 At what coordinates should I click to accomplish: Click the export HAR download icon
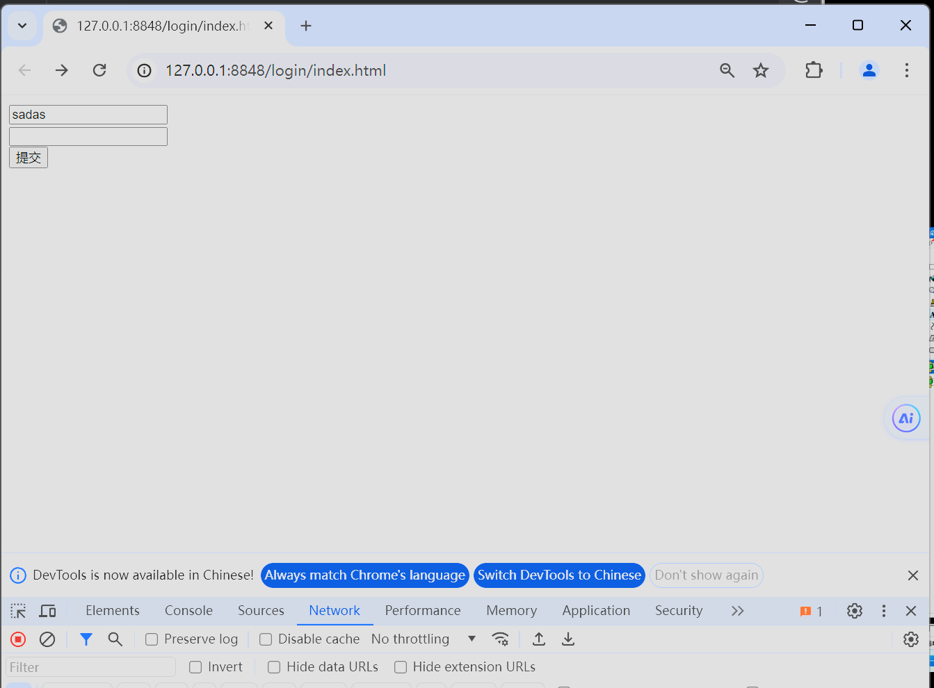coord(568,639)
